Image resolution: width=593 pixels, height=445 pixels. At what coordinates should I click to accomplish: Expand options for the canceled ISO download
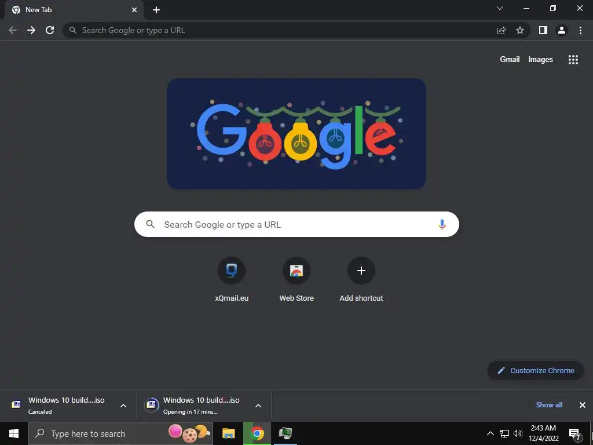tap(123, 406)
